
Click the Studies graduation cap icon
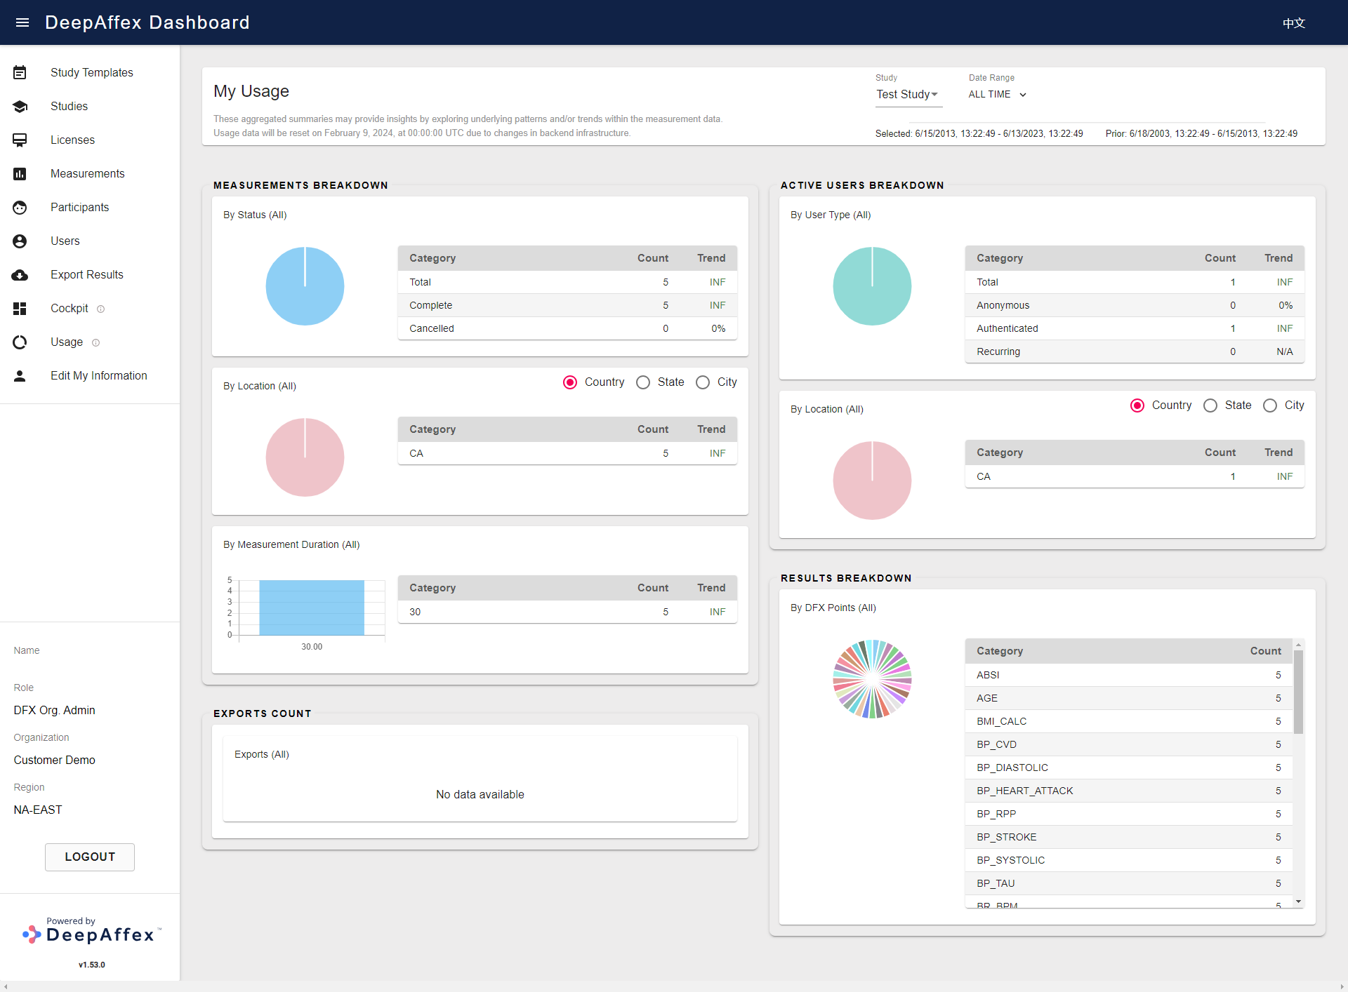(20, 106)
